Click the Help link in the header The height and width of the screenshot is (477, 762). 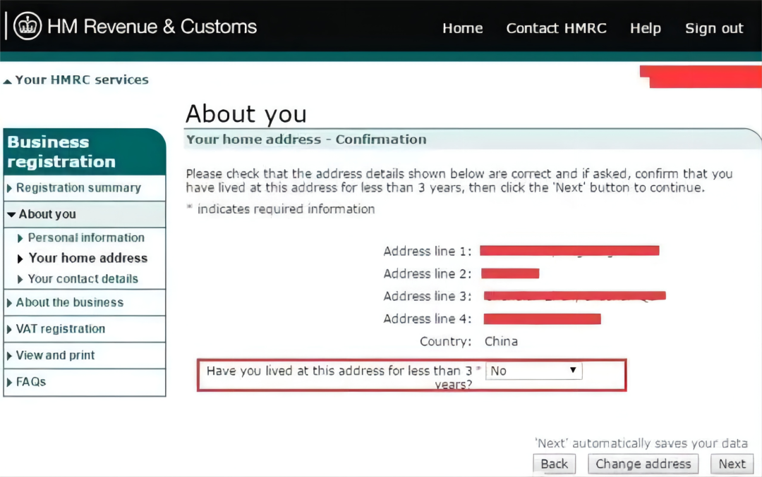click(645, 28)
